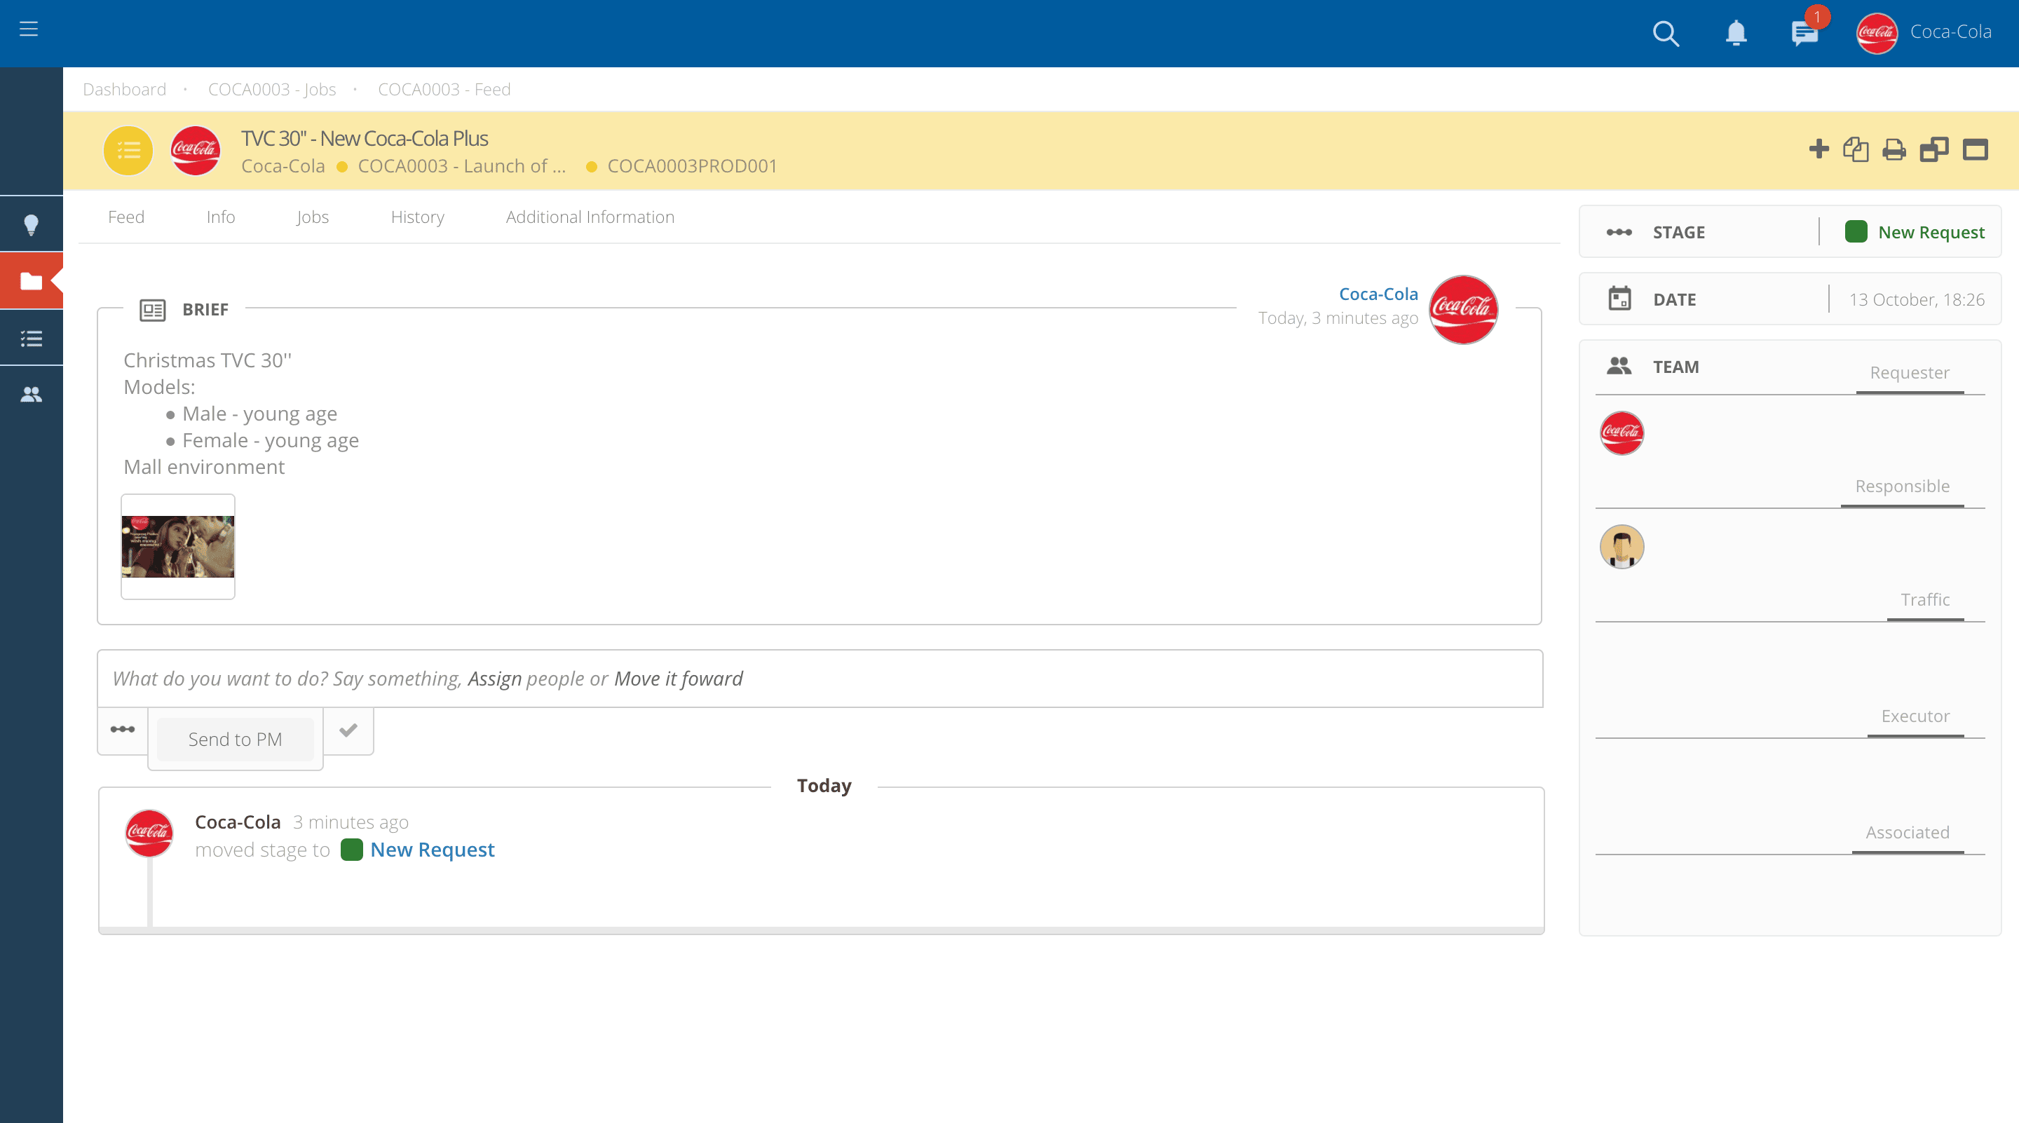Open the stage selector dots button
Image resolution: width=2019 pixels, height=1123 pixels.
[x=122, y=730]
